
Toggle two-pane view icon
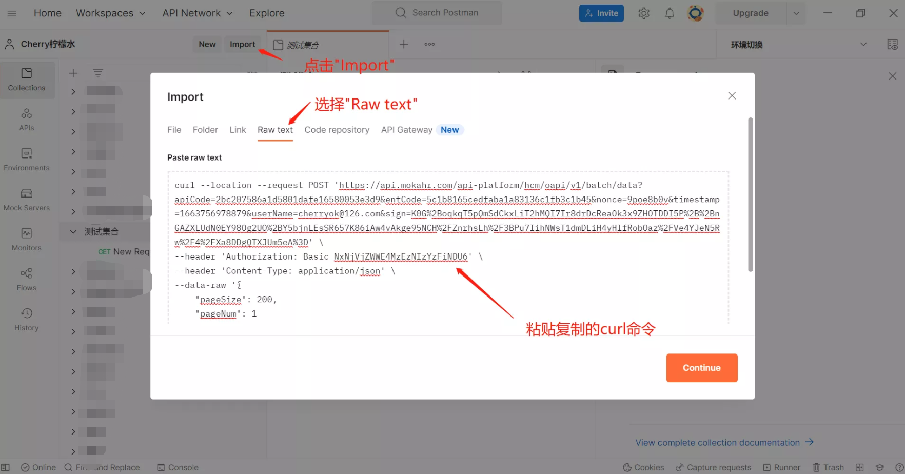(860, 467)
